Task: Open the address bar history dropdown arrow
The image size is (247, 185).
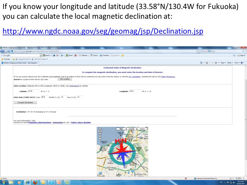Action: click(x=197, y=51)
